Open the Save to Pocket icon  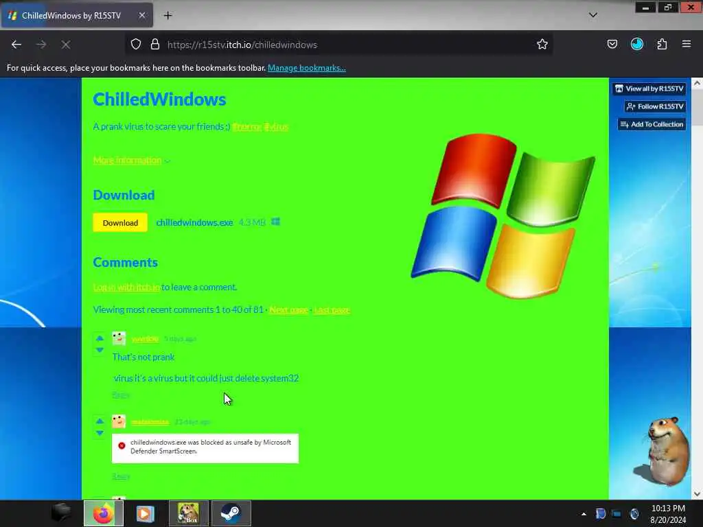[x=612, y=44]
